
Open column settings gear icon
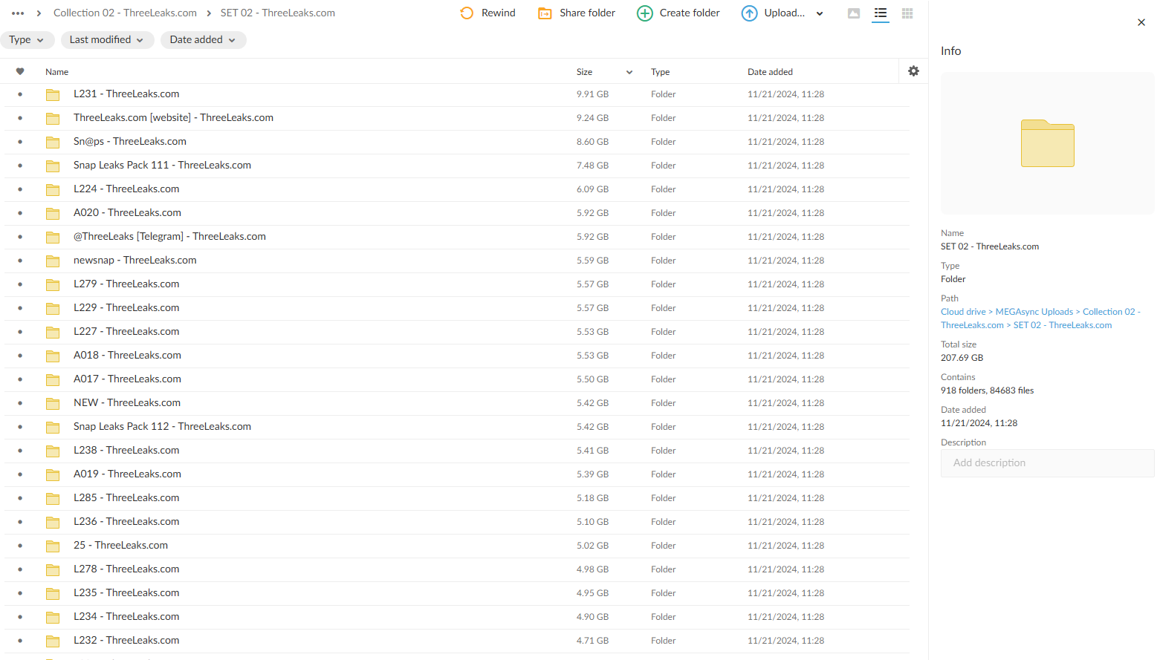tap(913, 71)
